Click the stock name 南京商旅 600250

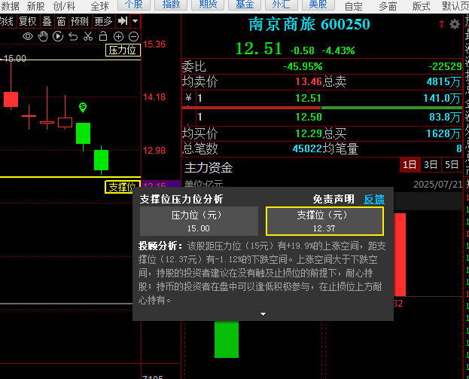point(309,24)
